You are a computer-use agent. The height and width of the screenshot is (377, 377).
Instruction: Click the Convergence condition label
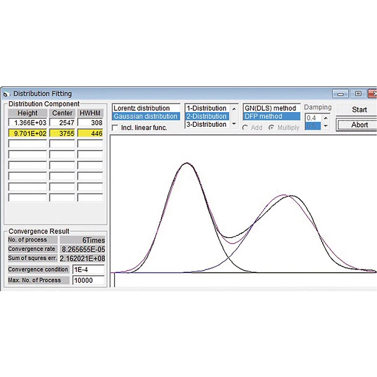38,270
